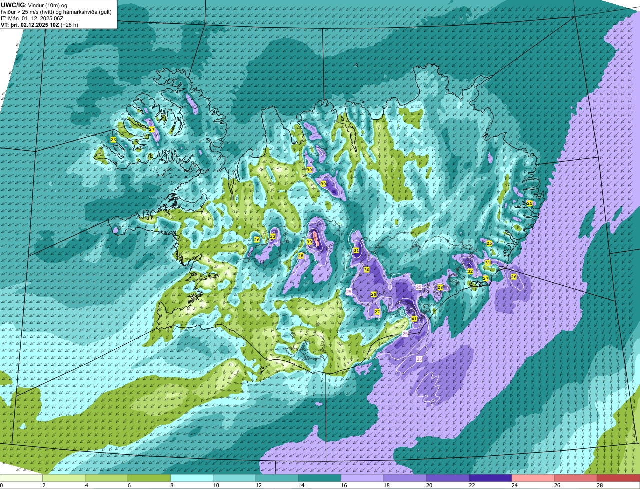This screenshot has height=489, width=640.
Task: Pick the purple 20–22 m/s legend swatch
Action: point(448,478)
